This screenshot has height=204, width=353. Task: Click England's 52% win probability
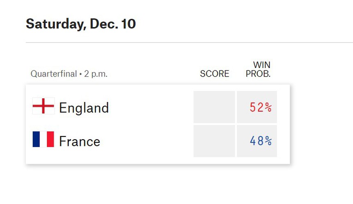click(260, 107)
